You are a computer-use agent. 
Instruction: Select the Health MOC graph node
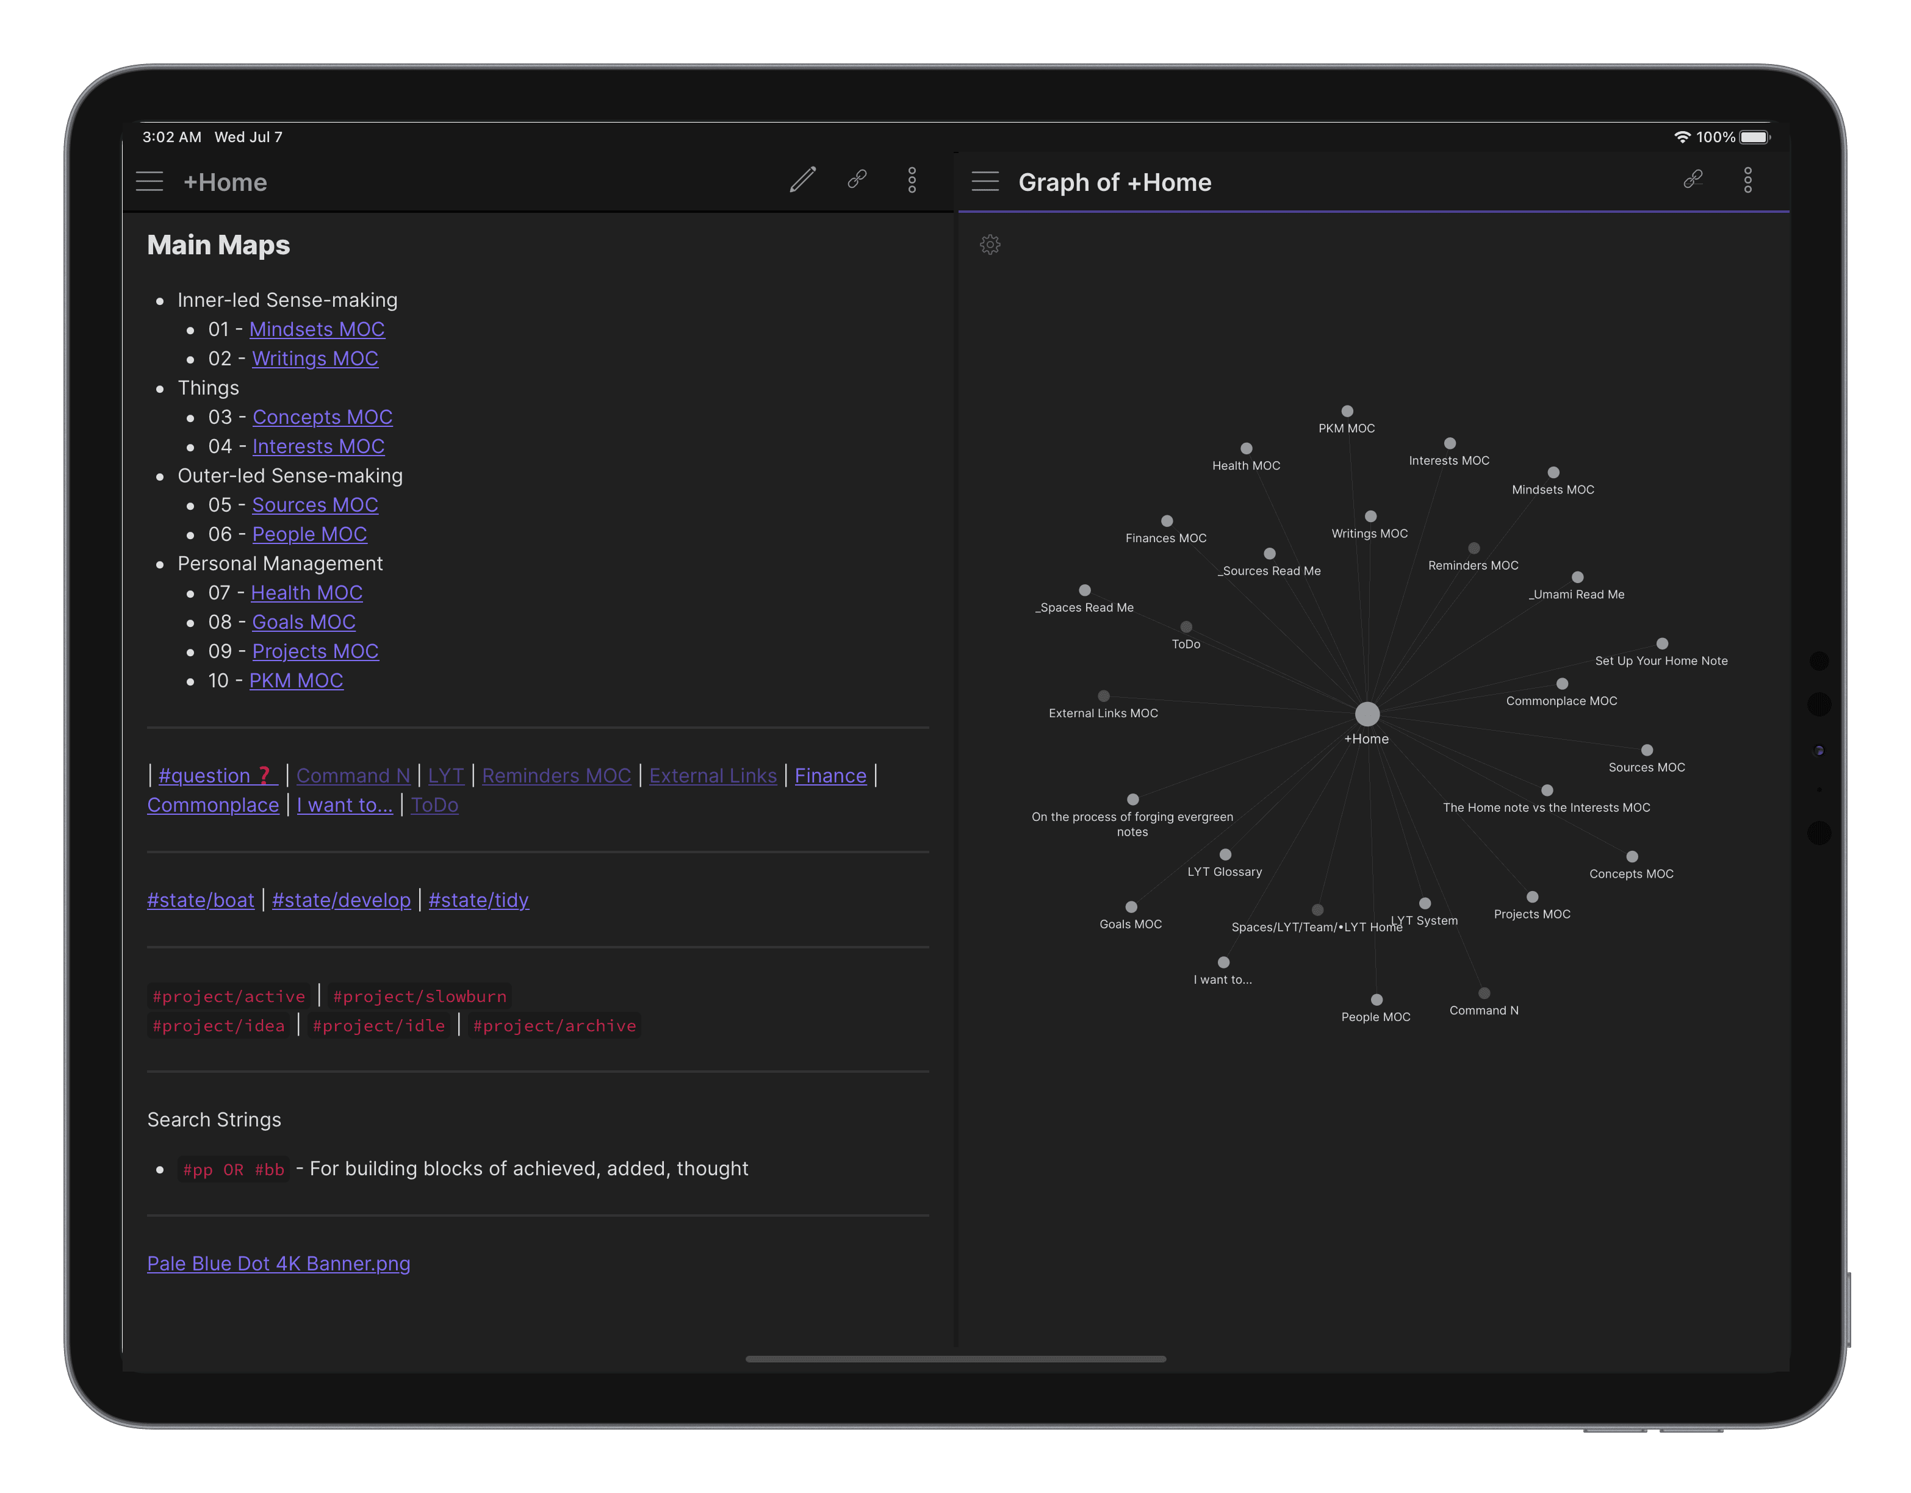pyautogui.click(x=1246, y=449)
